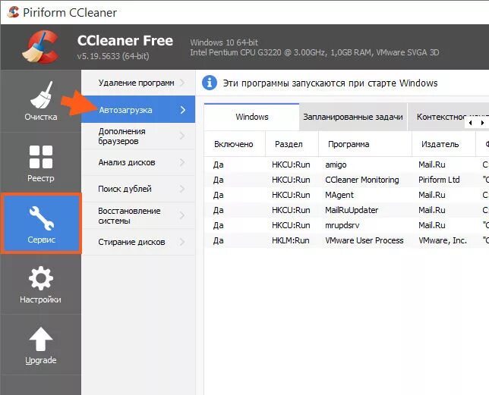The height and width of the screenshot is (395, 489).
Task: Click Piriform Ltd publisher cell
Action: (x=439, y=180)
